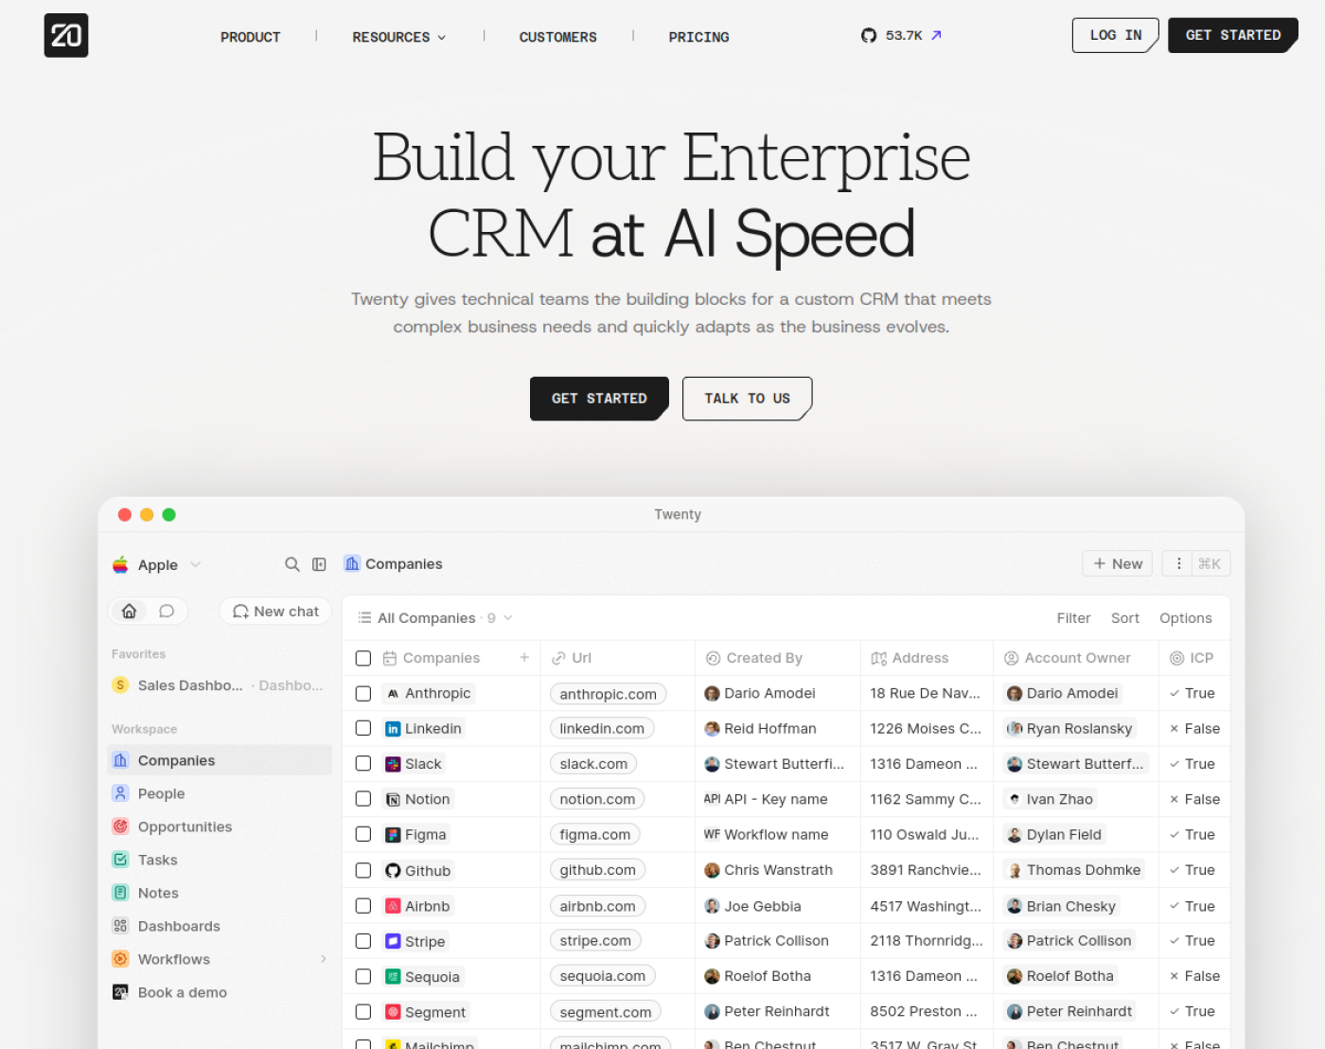Screen dimensions: 1325x1049
Task: Open the Pricing page
Action: (698, 37)
